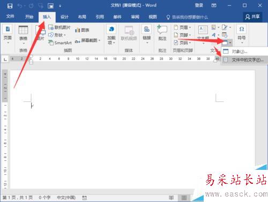Open the 布局 (Layout) tab

82,17
